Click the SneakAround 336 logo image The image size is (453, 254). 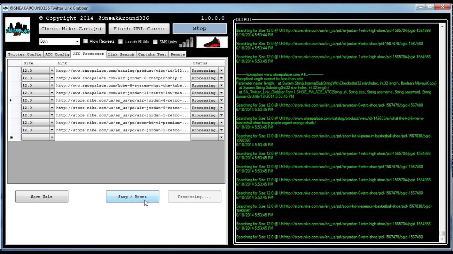[18, 29]
